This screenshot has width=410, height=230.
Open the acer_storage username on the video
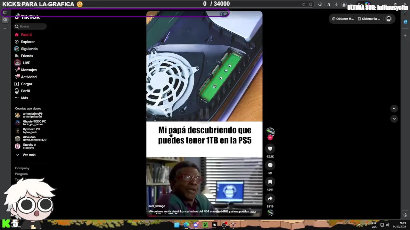[x=157, y=206]
